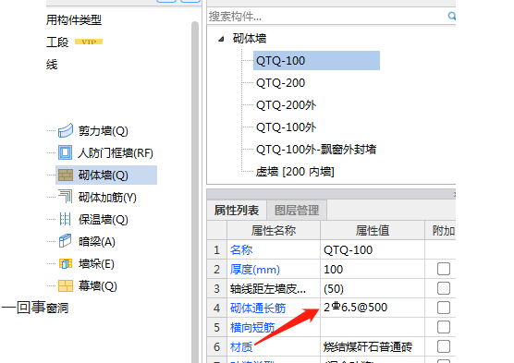This screenshot has width=514, height=363.
Task: Select QTQ-100外-飘窗外封堵 component
Action: (316, 150)
